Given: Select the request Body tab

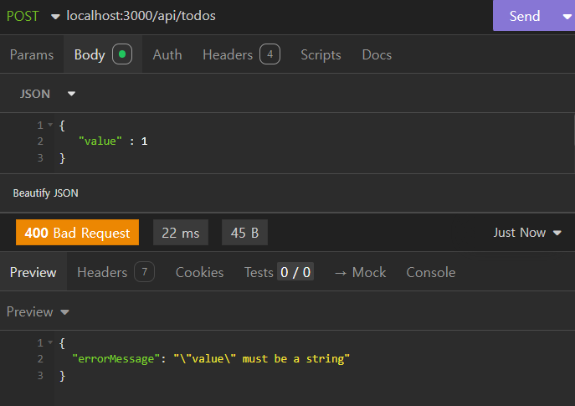Looking at the screenshot, I should 103,54.
